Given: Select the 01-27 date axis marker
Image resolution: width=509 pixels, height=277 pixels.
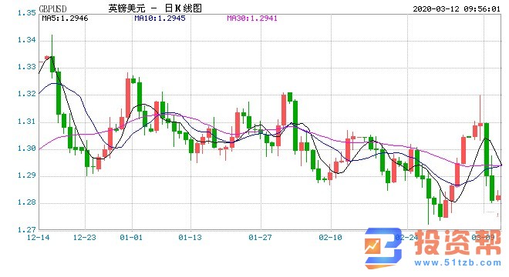Looking at the screenshot, I should pyautogui.click(x=260, y=238).
